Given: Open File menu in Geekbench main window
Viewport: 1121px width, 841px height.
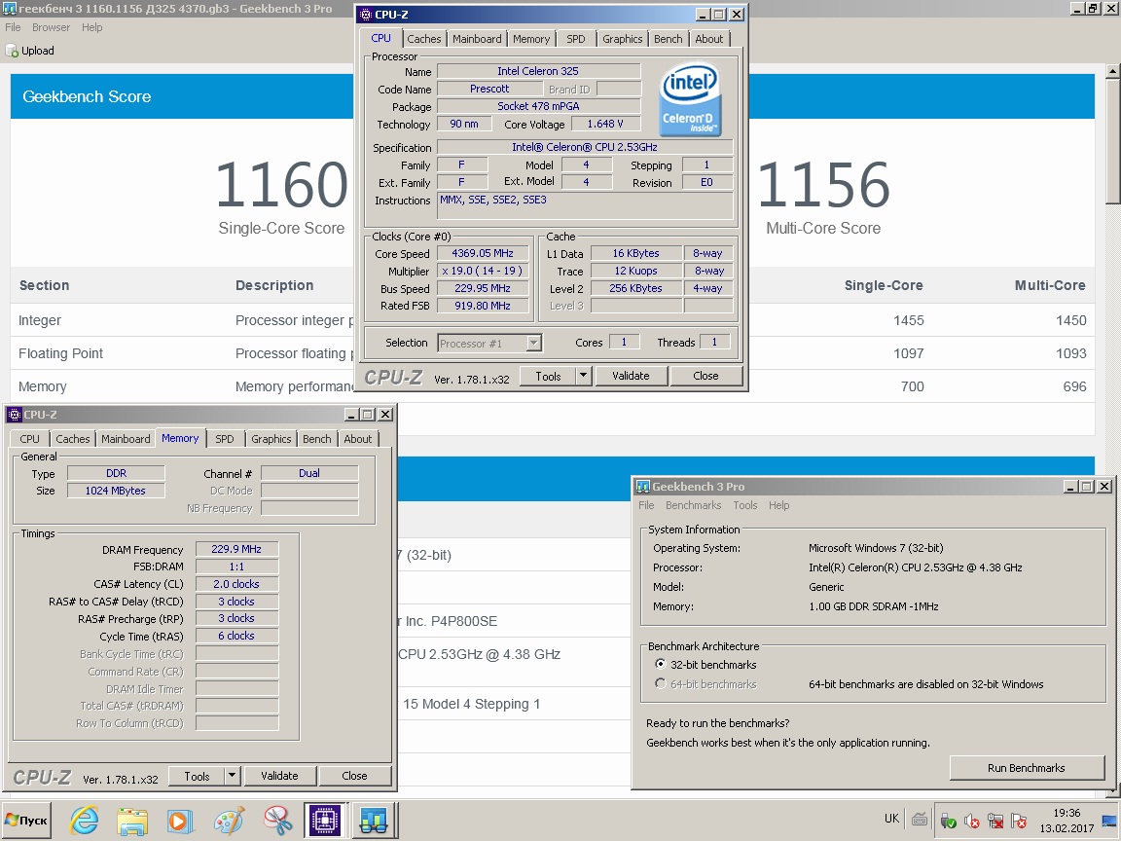Looking at the screenshot, I should click(x=13, y=27).
